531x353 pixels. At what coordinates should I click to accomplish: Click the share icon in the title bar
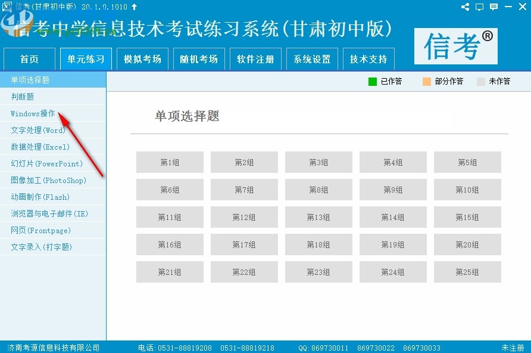click(x=465, y=7)
